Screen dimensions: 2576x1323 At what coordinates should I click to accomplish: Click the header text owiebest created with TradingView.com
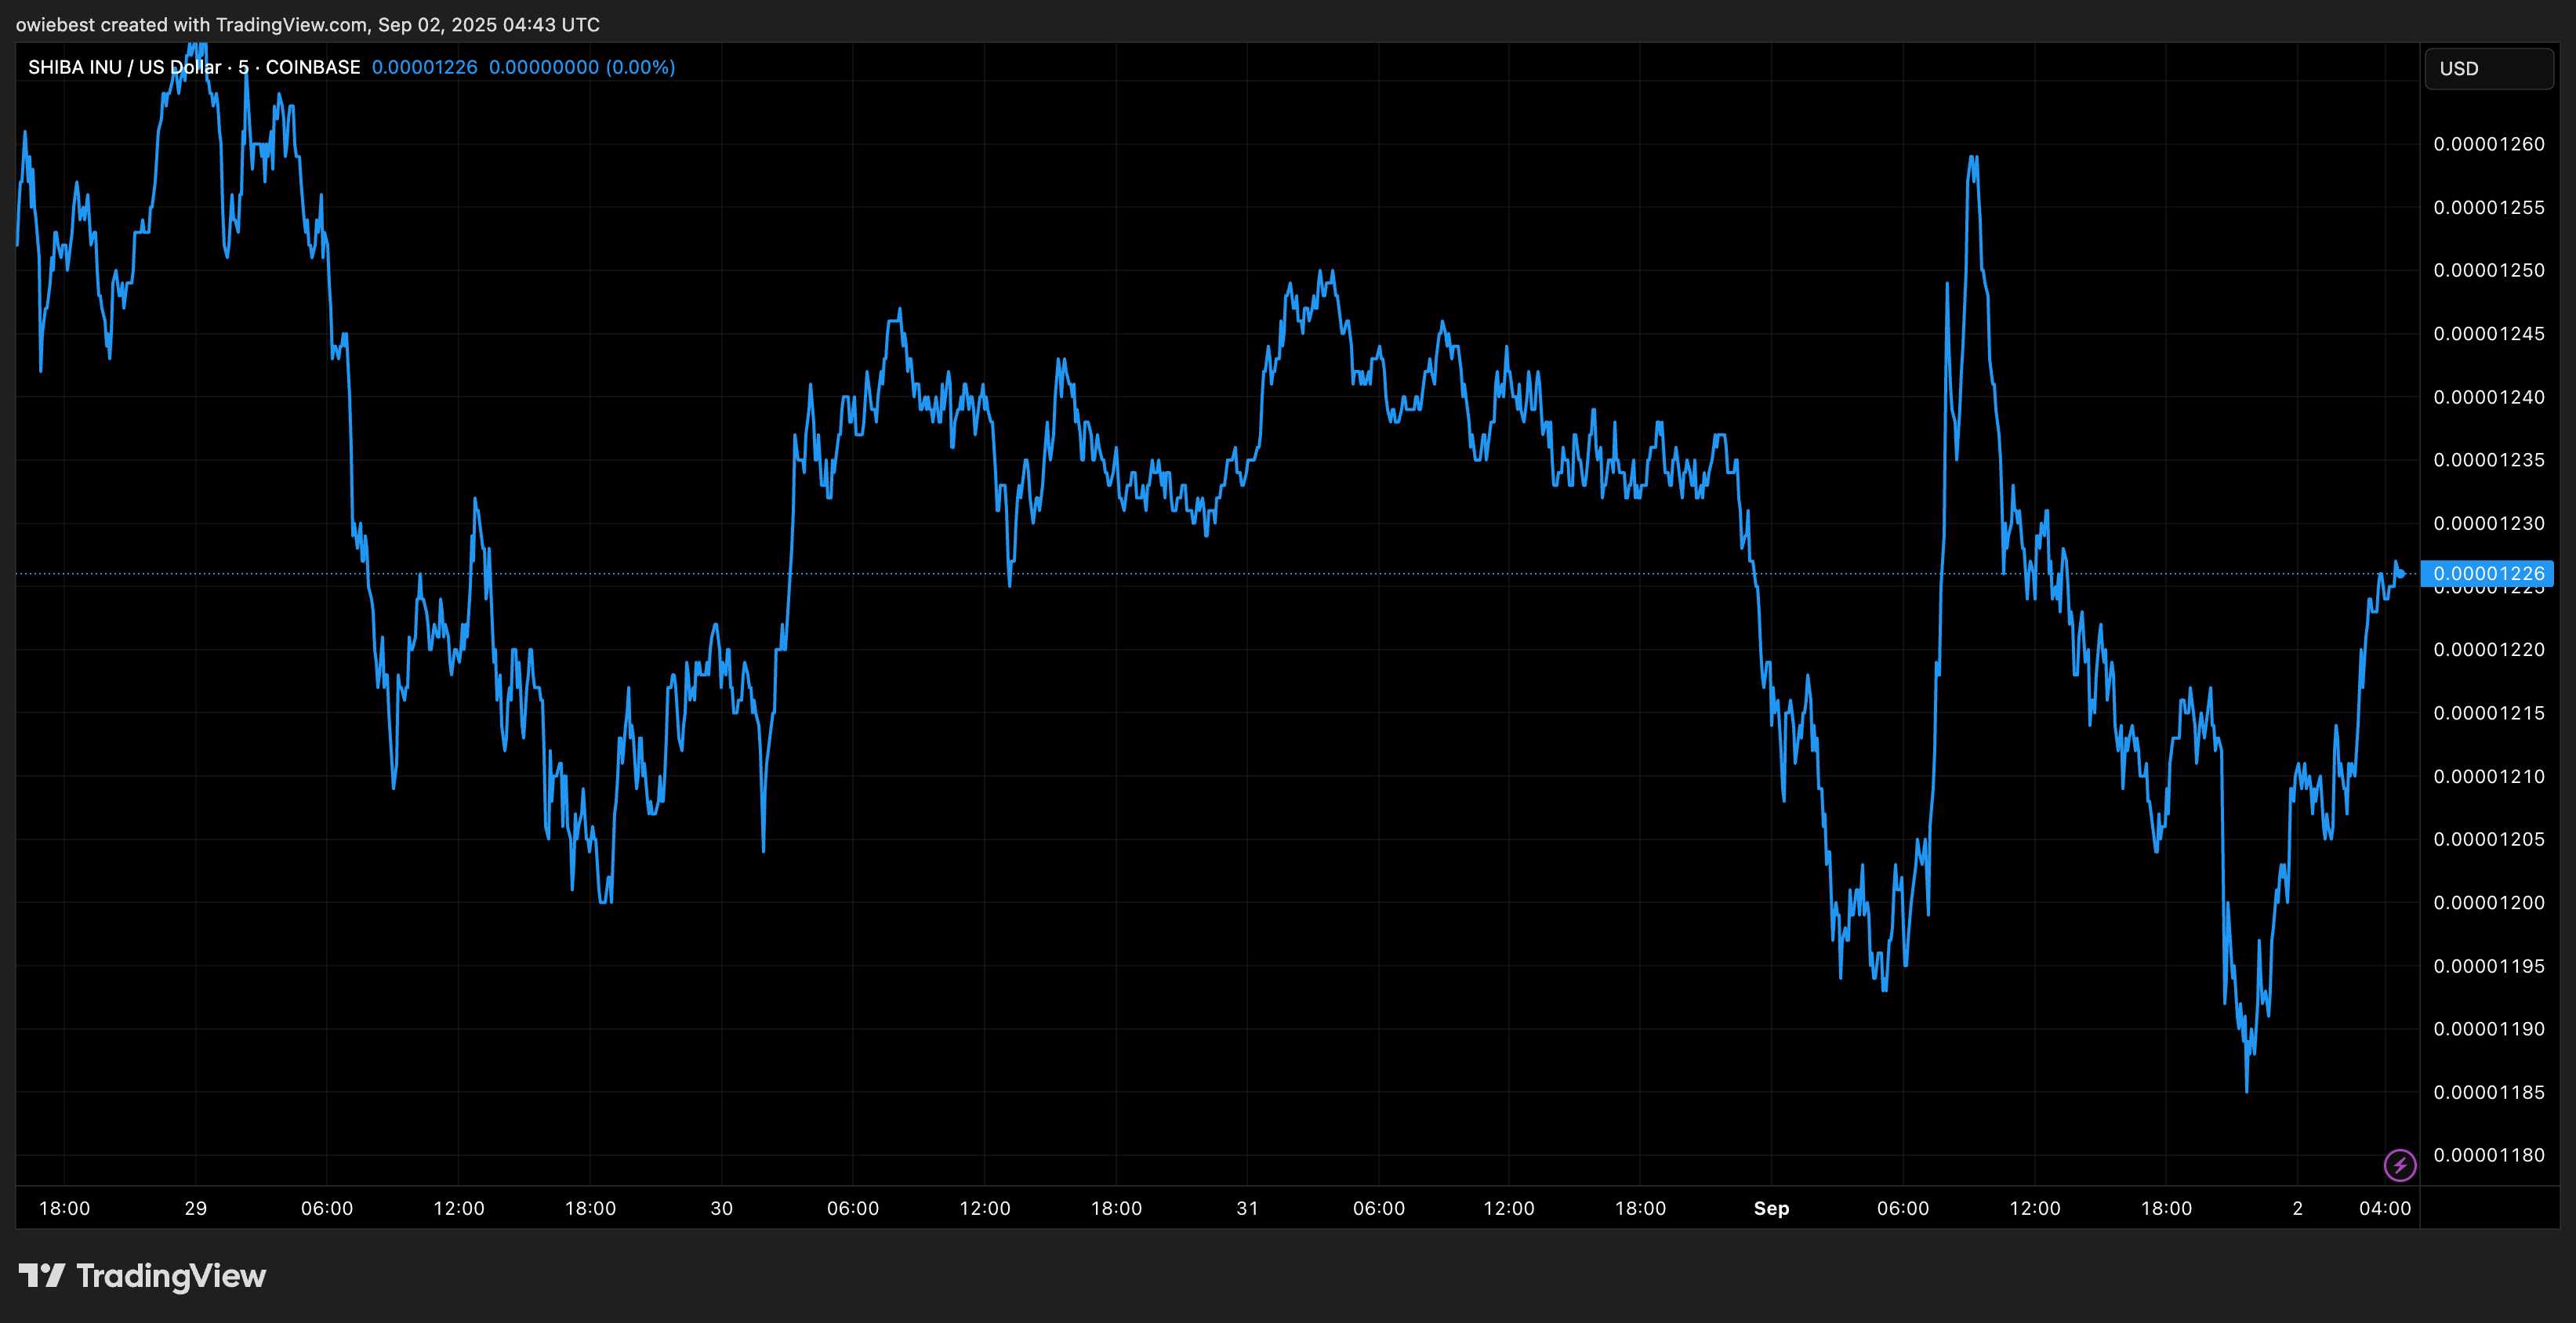192,24
